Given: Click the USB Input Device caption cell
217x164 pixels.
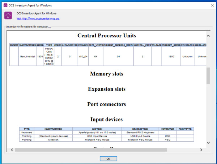Looking at the screenshot, I should coord(97,136).
